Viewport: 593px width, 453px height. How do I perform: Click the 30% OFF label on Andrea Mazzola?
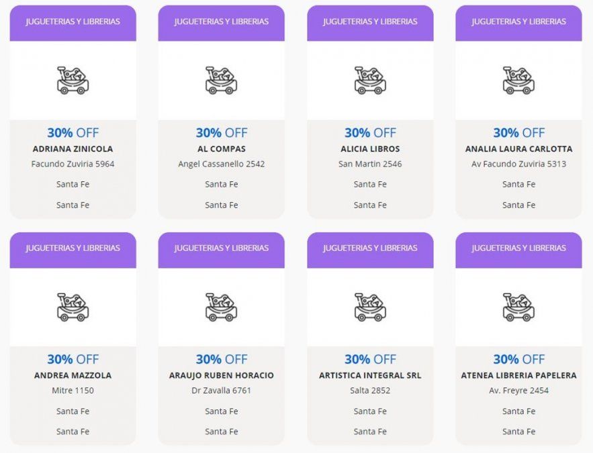[x=73, y=359]
